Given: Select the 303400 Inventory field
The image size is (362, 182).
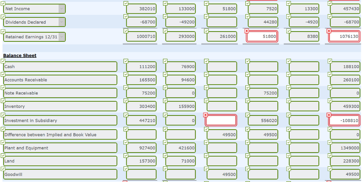Looking at the screenshot, I should tap(141, 106).
